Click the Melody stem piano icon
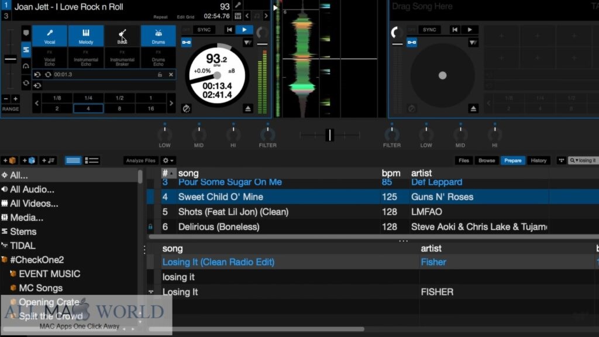Viewport: 599px width, 337px height. coord(86,33)
